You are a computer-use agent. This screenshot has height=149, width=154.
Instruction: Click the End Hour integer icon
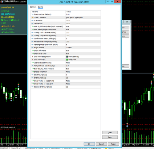point(33,78)
